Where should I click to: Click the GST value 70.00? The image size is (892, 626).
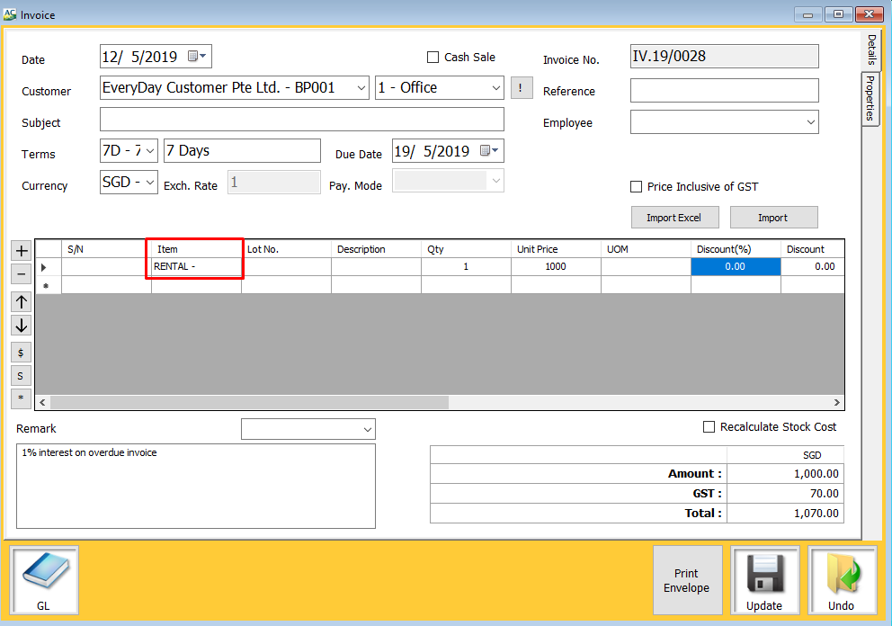click(x=824, y=494)
